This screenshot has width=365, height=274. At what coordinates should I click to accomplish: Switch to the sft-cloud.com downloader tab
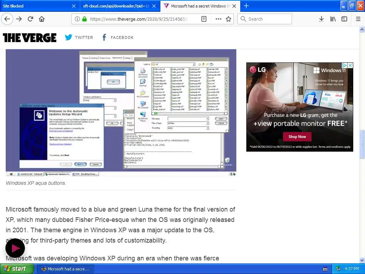point(116,6)
